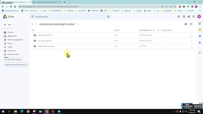This screenshot has width=203, height=114.
Task: Reverse the sort direction arrow
Action: tap(158, 30)
